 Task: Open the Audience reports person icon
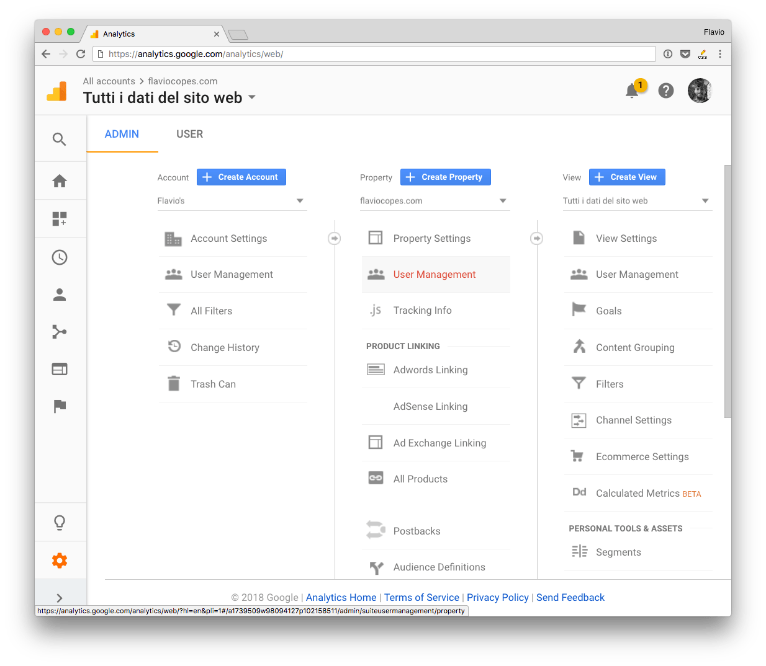pyautogui.click(x=60, y=295)
